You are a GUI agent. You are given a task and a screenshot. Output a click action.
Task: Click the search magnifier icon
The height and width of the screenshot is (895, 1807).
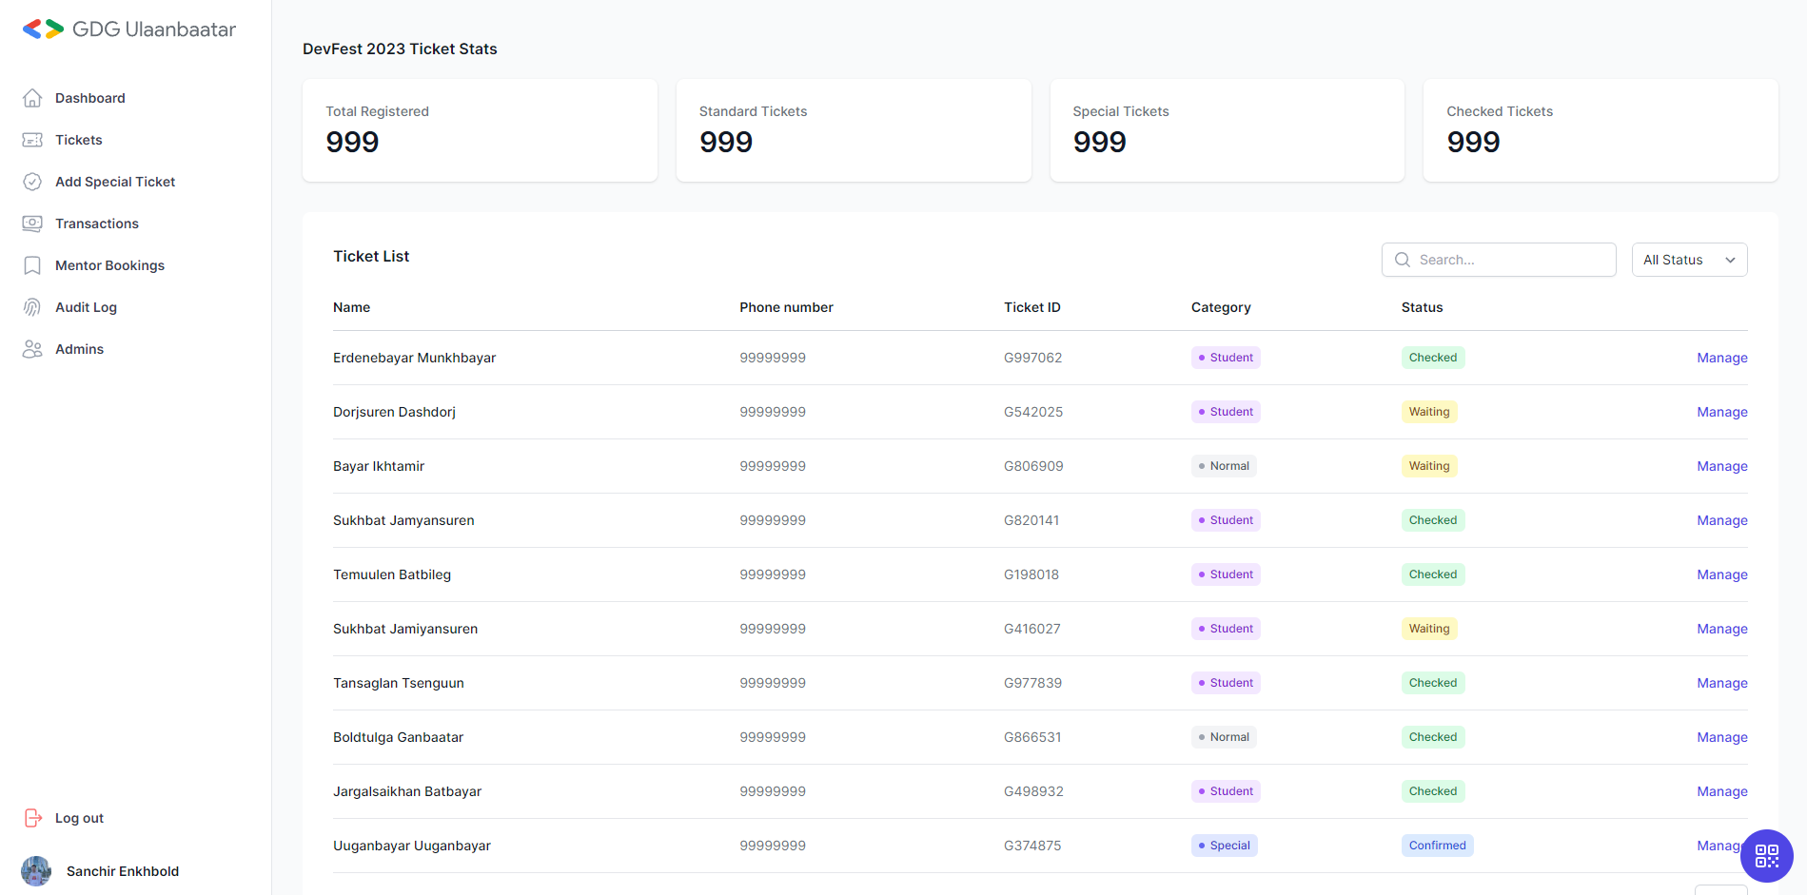click(1403, 260)
